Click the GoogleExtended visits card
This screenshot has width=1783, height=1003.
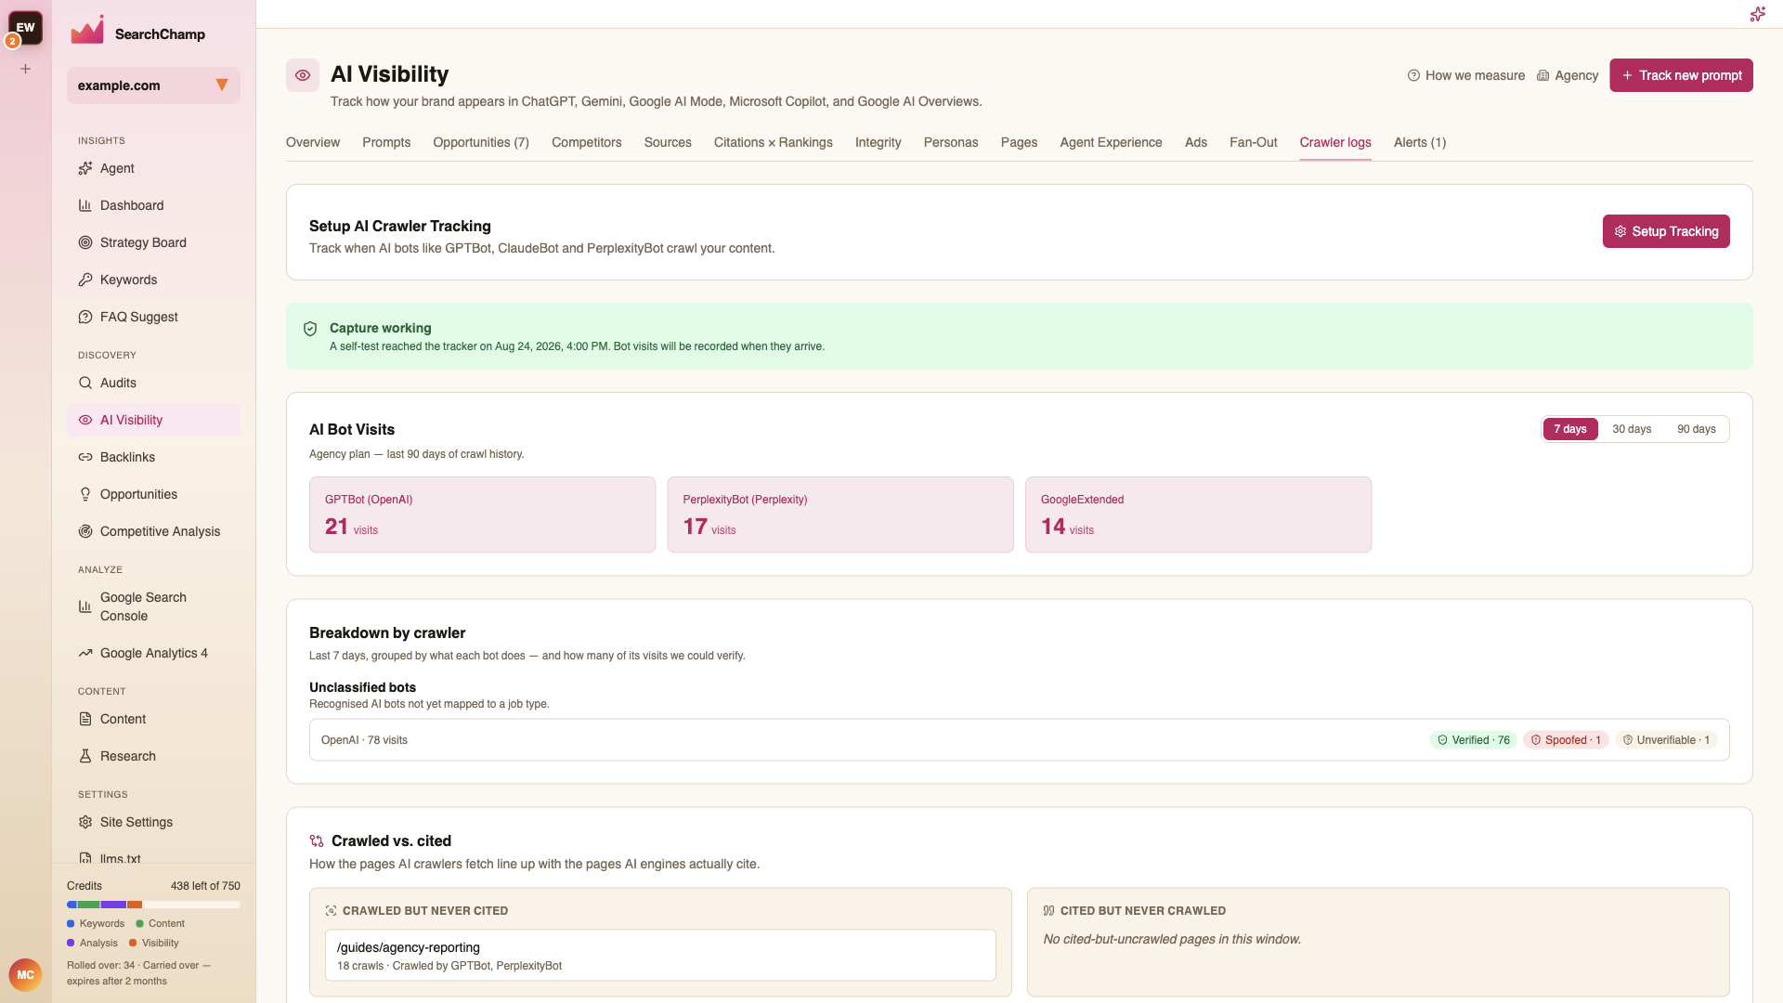point(1198,515)
